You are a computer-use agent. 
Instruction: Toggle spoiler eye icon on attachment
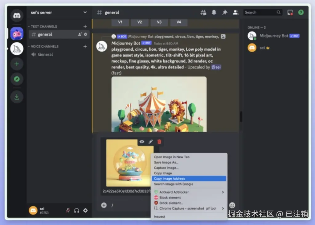pos(142,142)
